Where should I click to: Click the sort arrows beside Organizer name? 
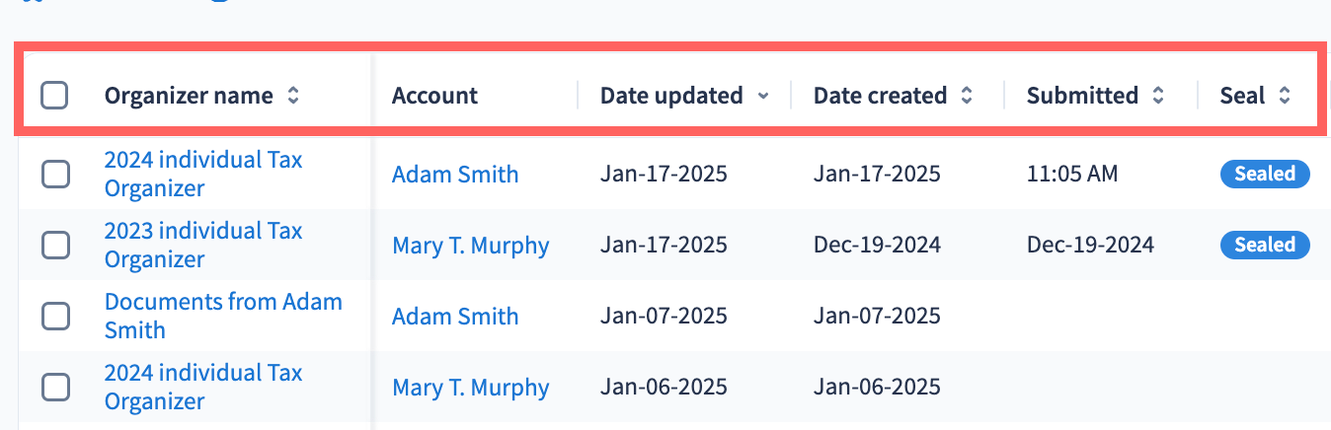click(x=292, y=96)
